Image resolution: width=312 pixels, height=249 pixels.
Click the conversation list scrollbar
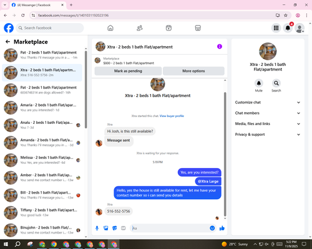[85, 89]
